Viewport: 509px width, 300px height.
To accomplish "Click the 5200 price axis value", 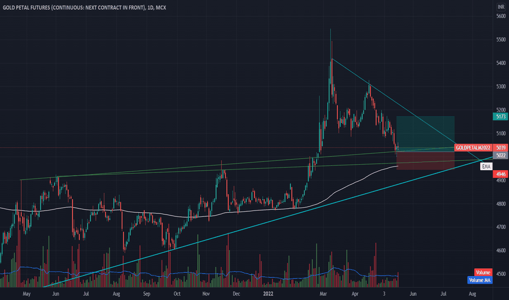I will click(x=501, y=110).
